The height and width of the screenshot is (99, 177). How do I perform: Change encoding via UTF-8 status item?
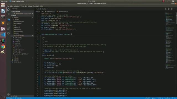coord(159,98)
